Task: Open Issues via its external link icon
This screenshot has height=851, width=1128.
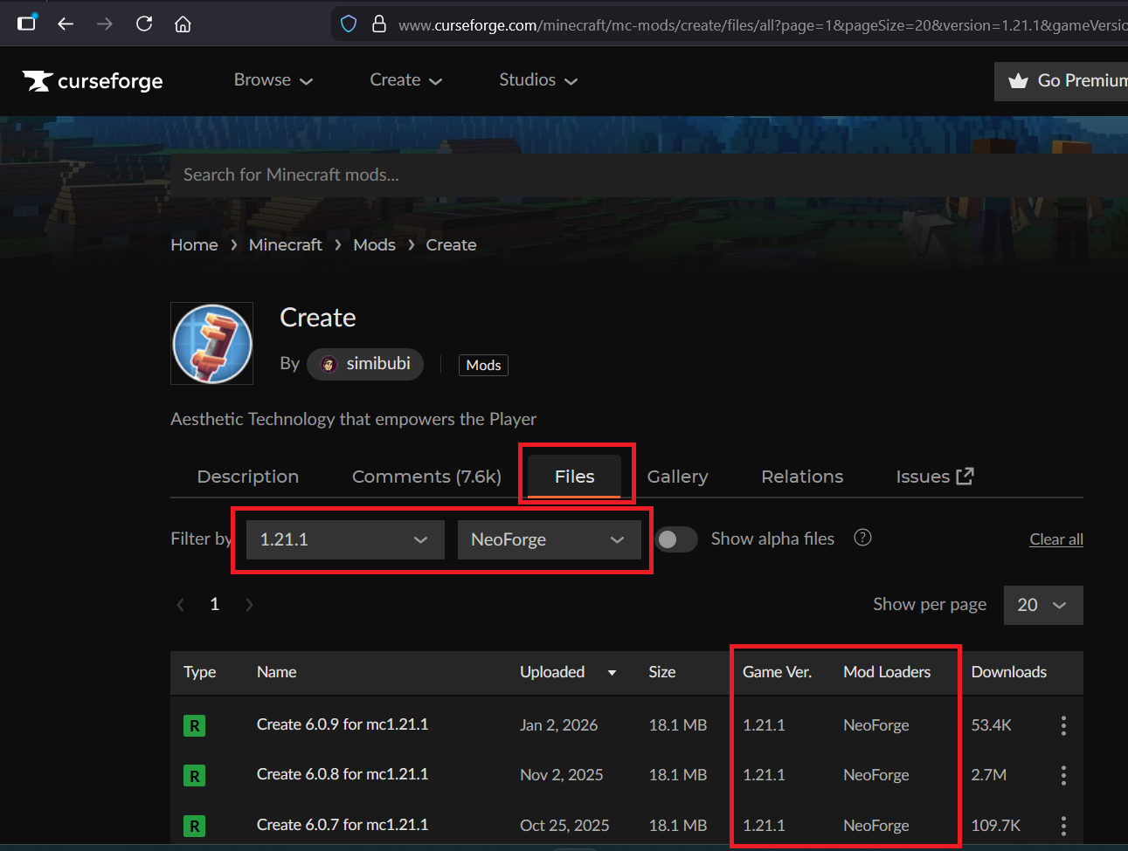Action: (964, 476)
